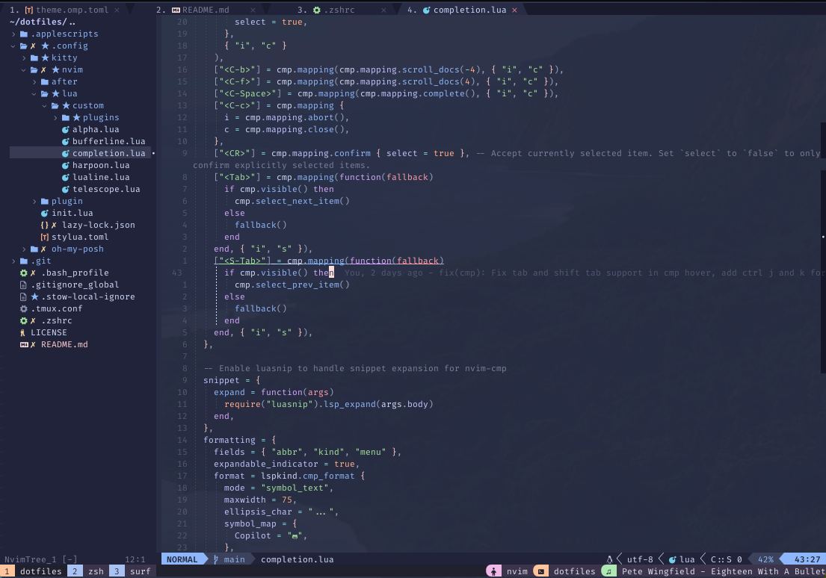Close the .zshrc buffer tab
826x578 pixels.
click(x=383, y=10)
